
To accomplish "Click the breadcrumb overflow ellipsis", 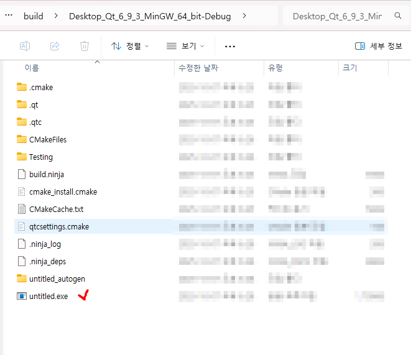I will click(x=9, y=16).
